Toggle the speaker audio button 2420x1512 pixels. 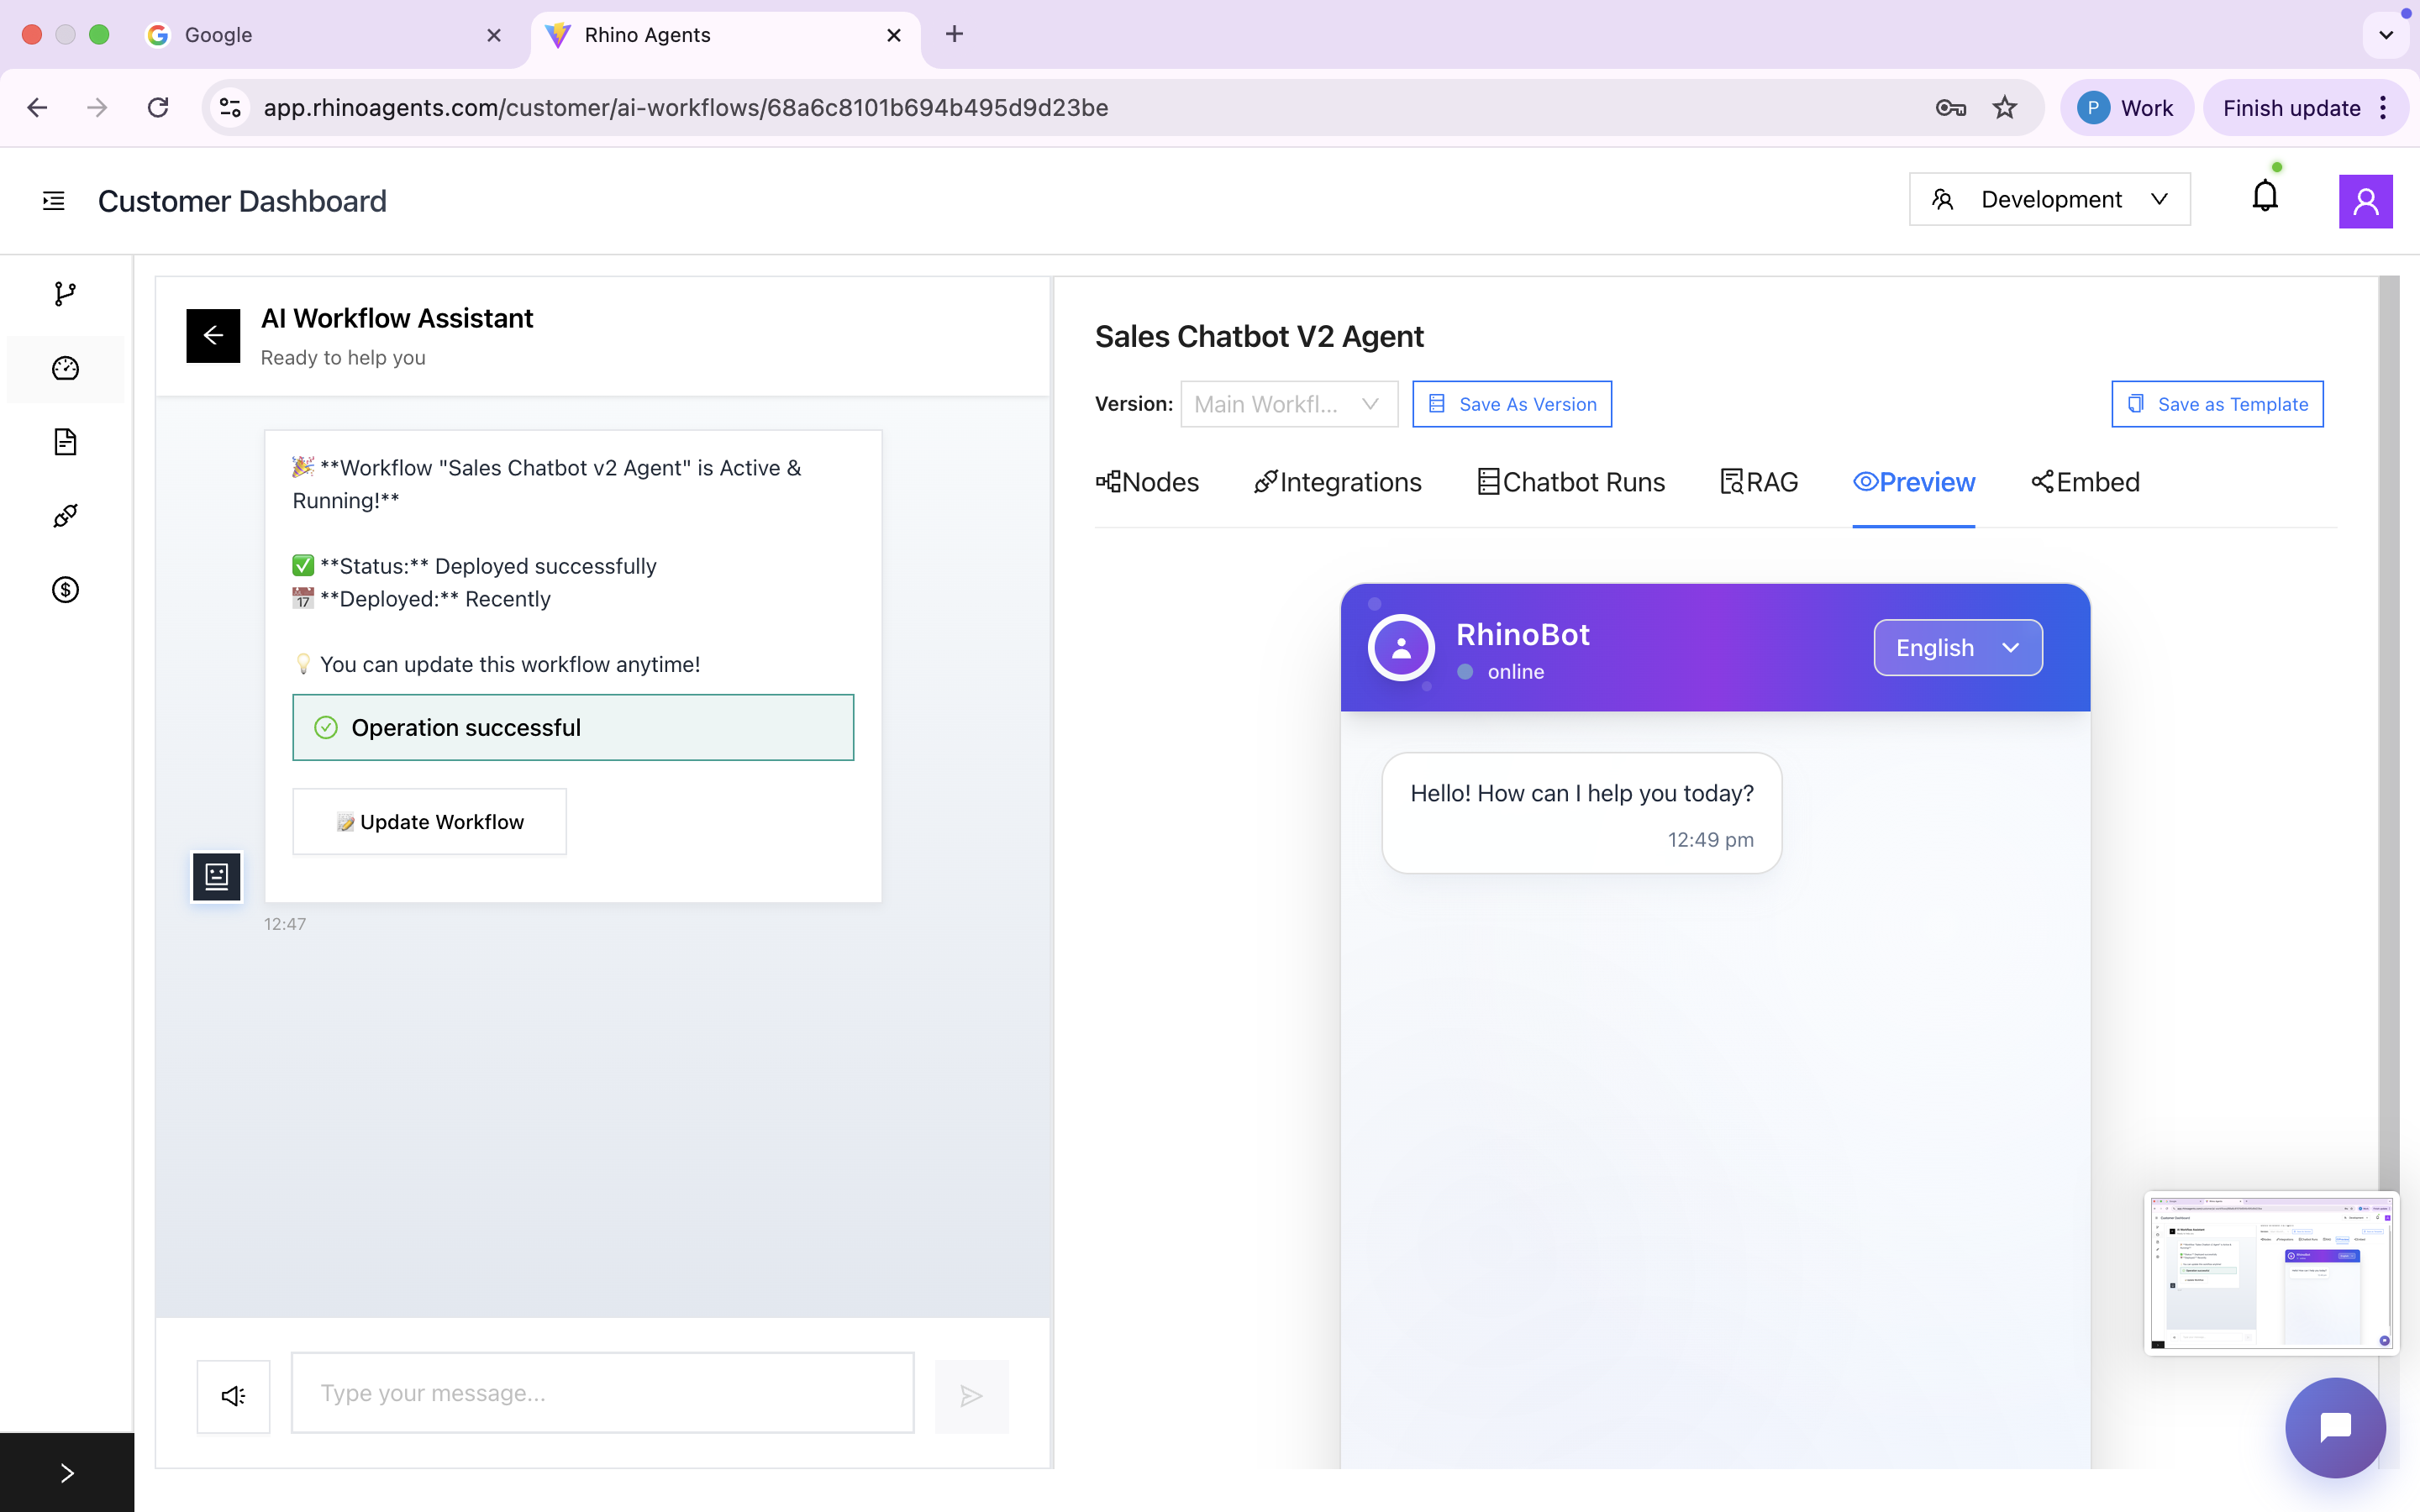click(x=233, y=1395)
